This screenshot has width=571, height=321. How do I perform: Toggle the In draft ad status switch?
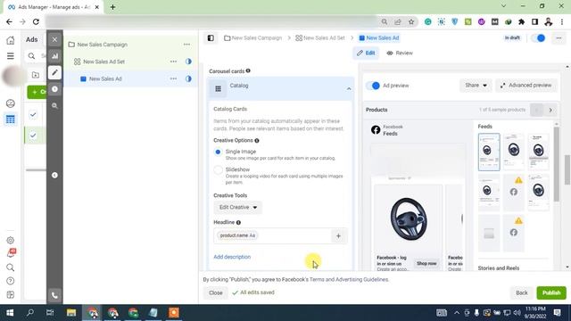pyautogui.click(x=539, y=37)
